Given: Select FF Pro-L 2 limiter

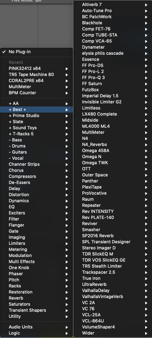Looking at the screenshot, I should [x=112, y=71].
